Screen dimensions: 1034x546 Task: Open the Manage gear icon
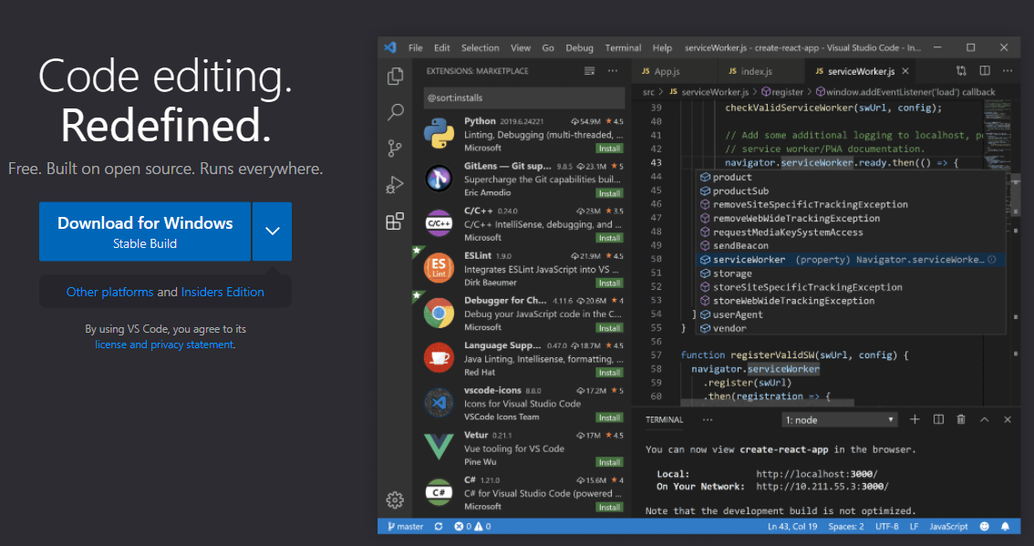pos(395,500)
